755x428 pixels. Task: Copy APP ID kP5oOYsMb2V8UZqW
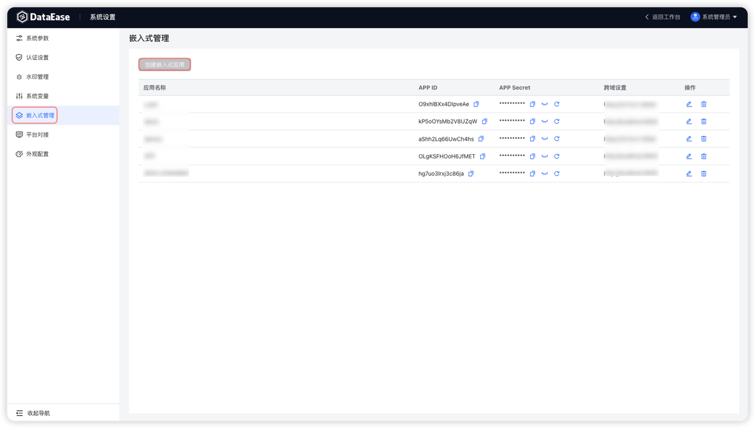click(x=484, y=121)
